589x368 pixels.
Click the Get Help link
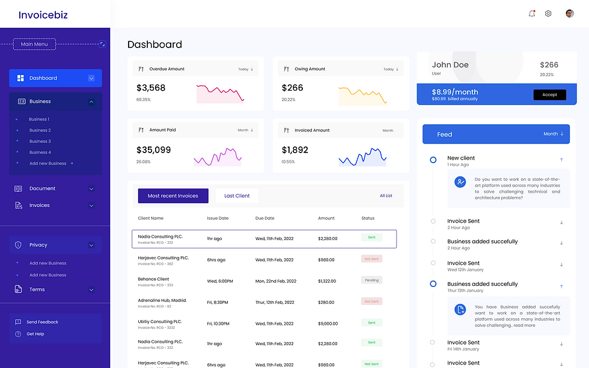35,334
